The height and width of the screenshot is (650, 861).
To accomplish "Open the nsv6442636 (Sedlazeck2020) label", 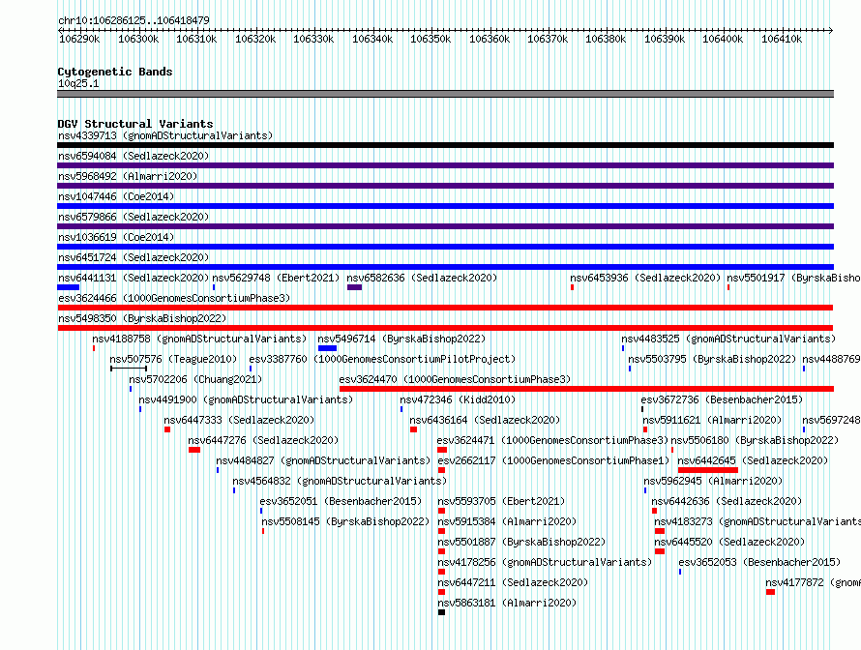I will tap(727, 501).
